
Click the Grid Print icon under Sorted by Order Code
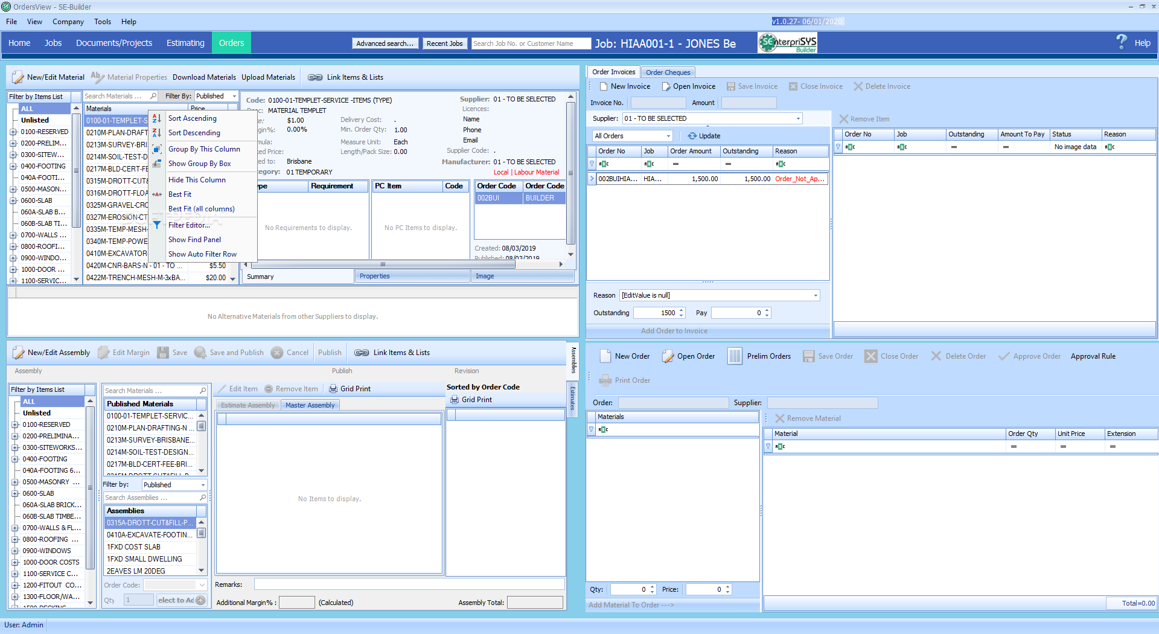point(455,400)
